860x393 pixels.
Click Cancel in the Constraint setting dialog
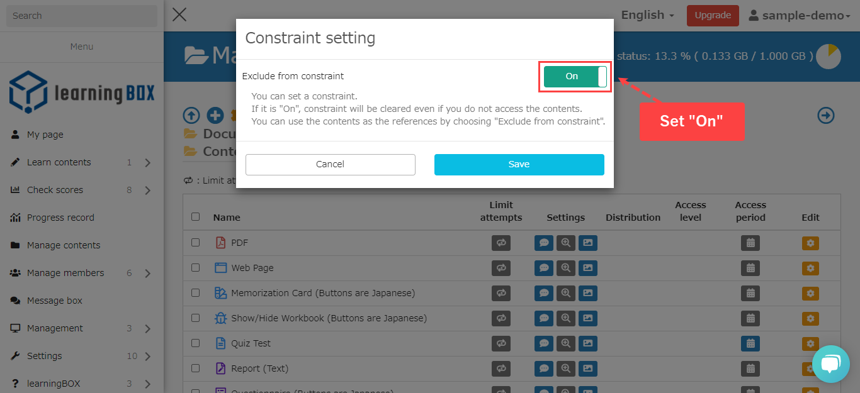pos(330,164)
